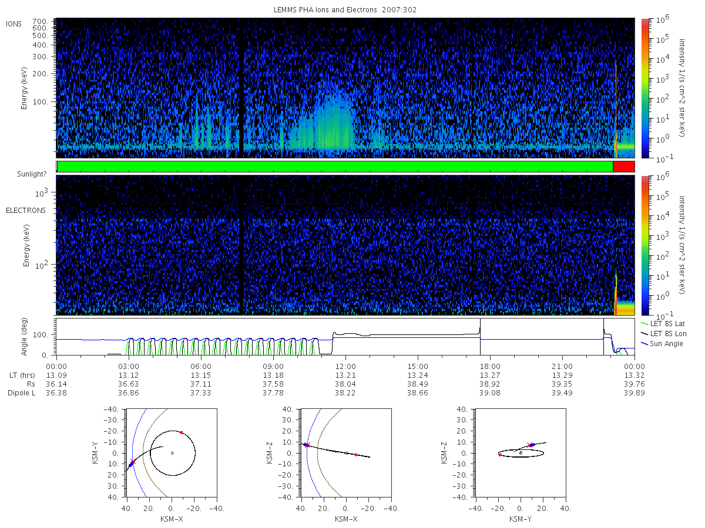This screenshot has height=528, width=705.
Task: Click the red segment of sunlight bar
Action: (x=623, y=167)
